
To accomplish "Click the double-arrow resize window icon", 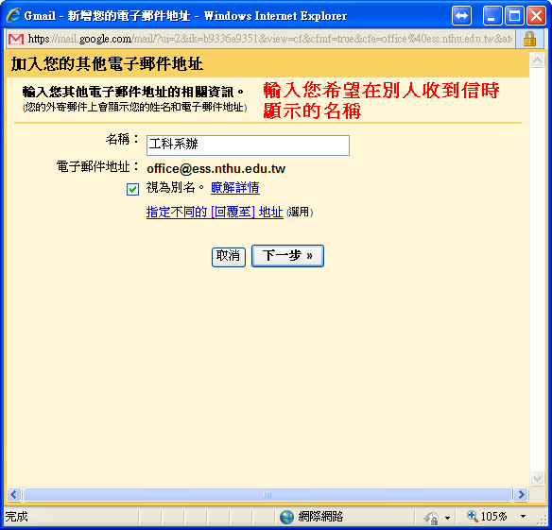I will pos(461,16).
